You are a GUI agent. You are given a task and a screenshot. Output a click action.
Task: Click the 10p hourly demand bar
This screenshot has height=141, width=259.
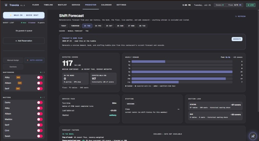pos(179,79)
